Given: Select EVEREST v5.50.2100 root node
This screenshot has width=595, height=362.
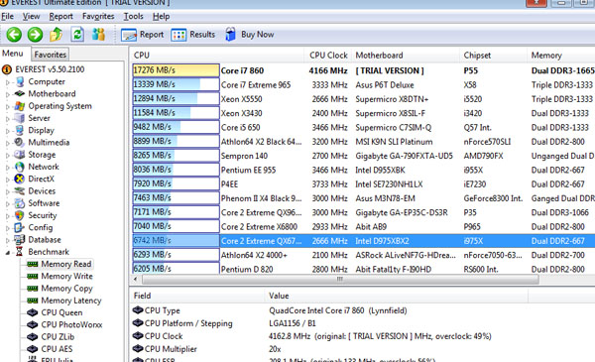Looking at the screenshot, I should click(50, 69).
